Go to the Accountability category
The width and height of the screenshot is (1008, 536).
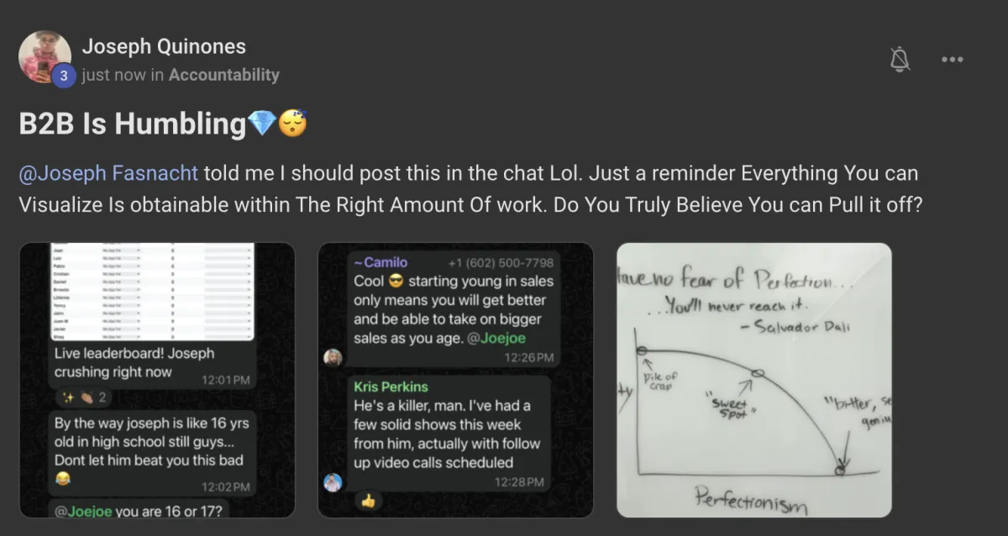(223, 75)
